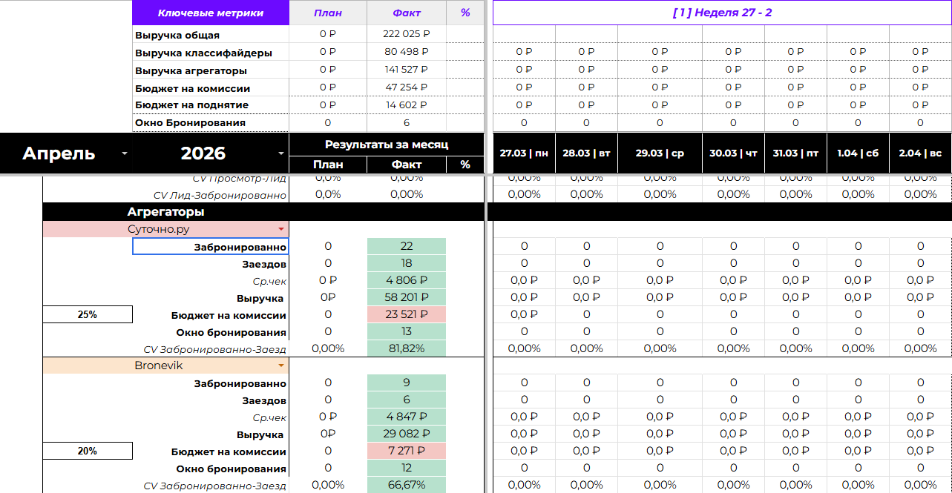Click the Окно Бронирования key metric label
Viewport: 952px width, 493px height.
tap(190, 122)
